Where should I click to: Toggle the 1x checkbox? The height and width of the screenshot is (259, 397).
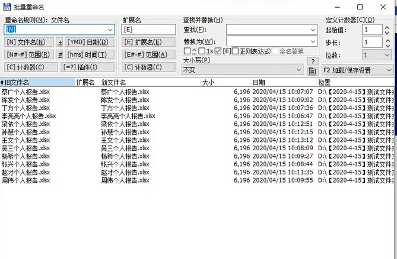[x=202, y=51]
